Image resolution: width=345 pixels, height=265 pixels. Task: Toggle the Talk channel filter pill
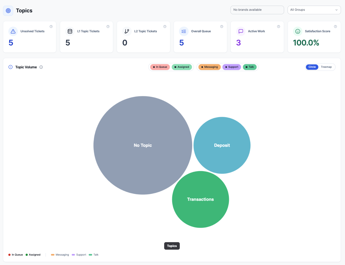coord(250,67)
